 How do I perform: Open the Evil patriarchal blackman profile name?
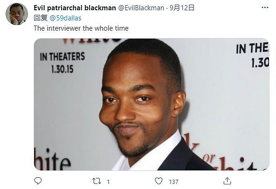75,8
